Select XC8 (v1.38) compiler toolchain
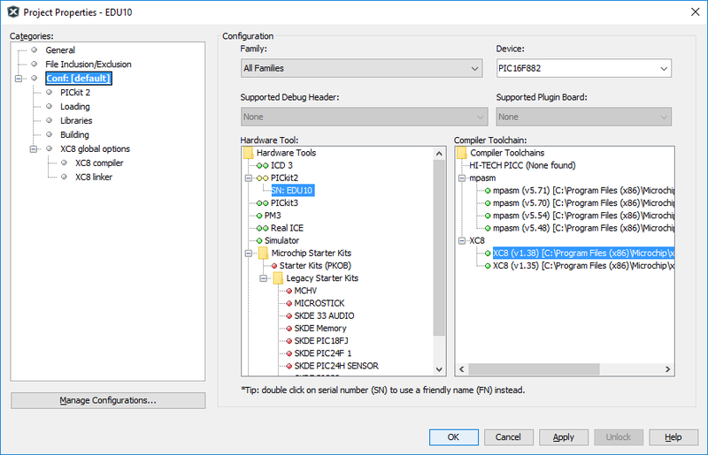The height and width of the screenshot is (455, 708). pos(583,253)
